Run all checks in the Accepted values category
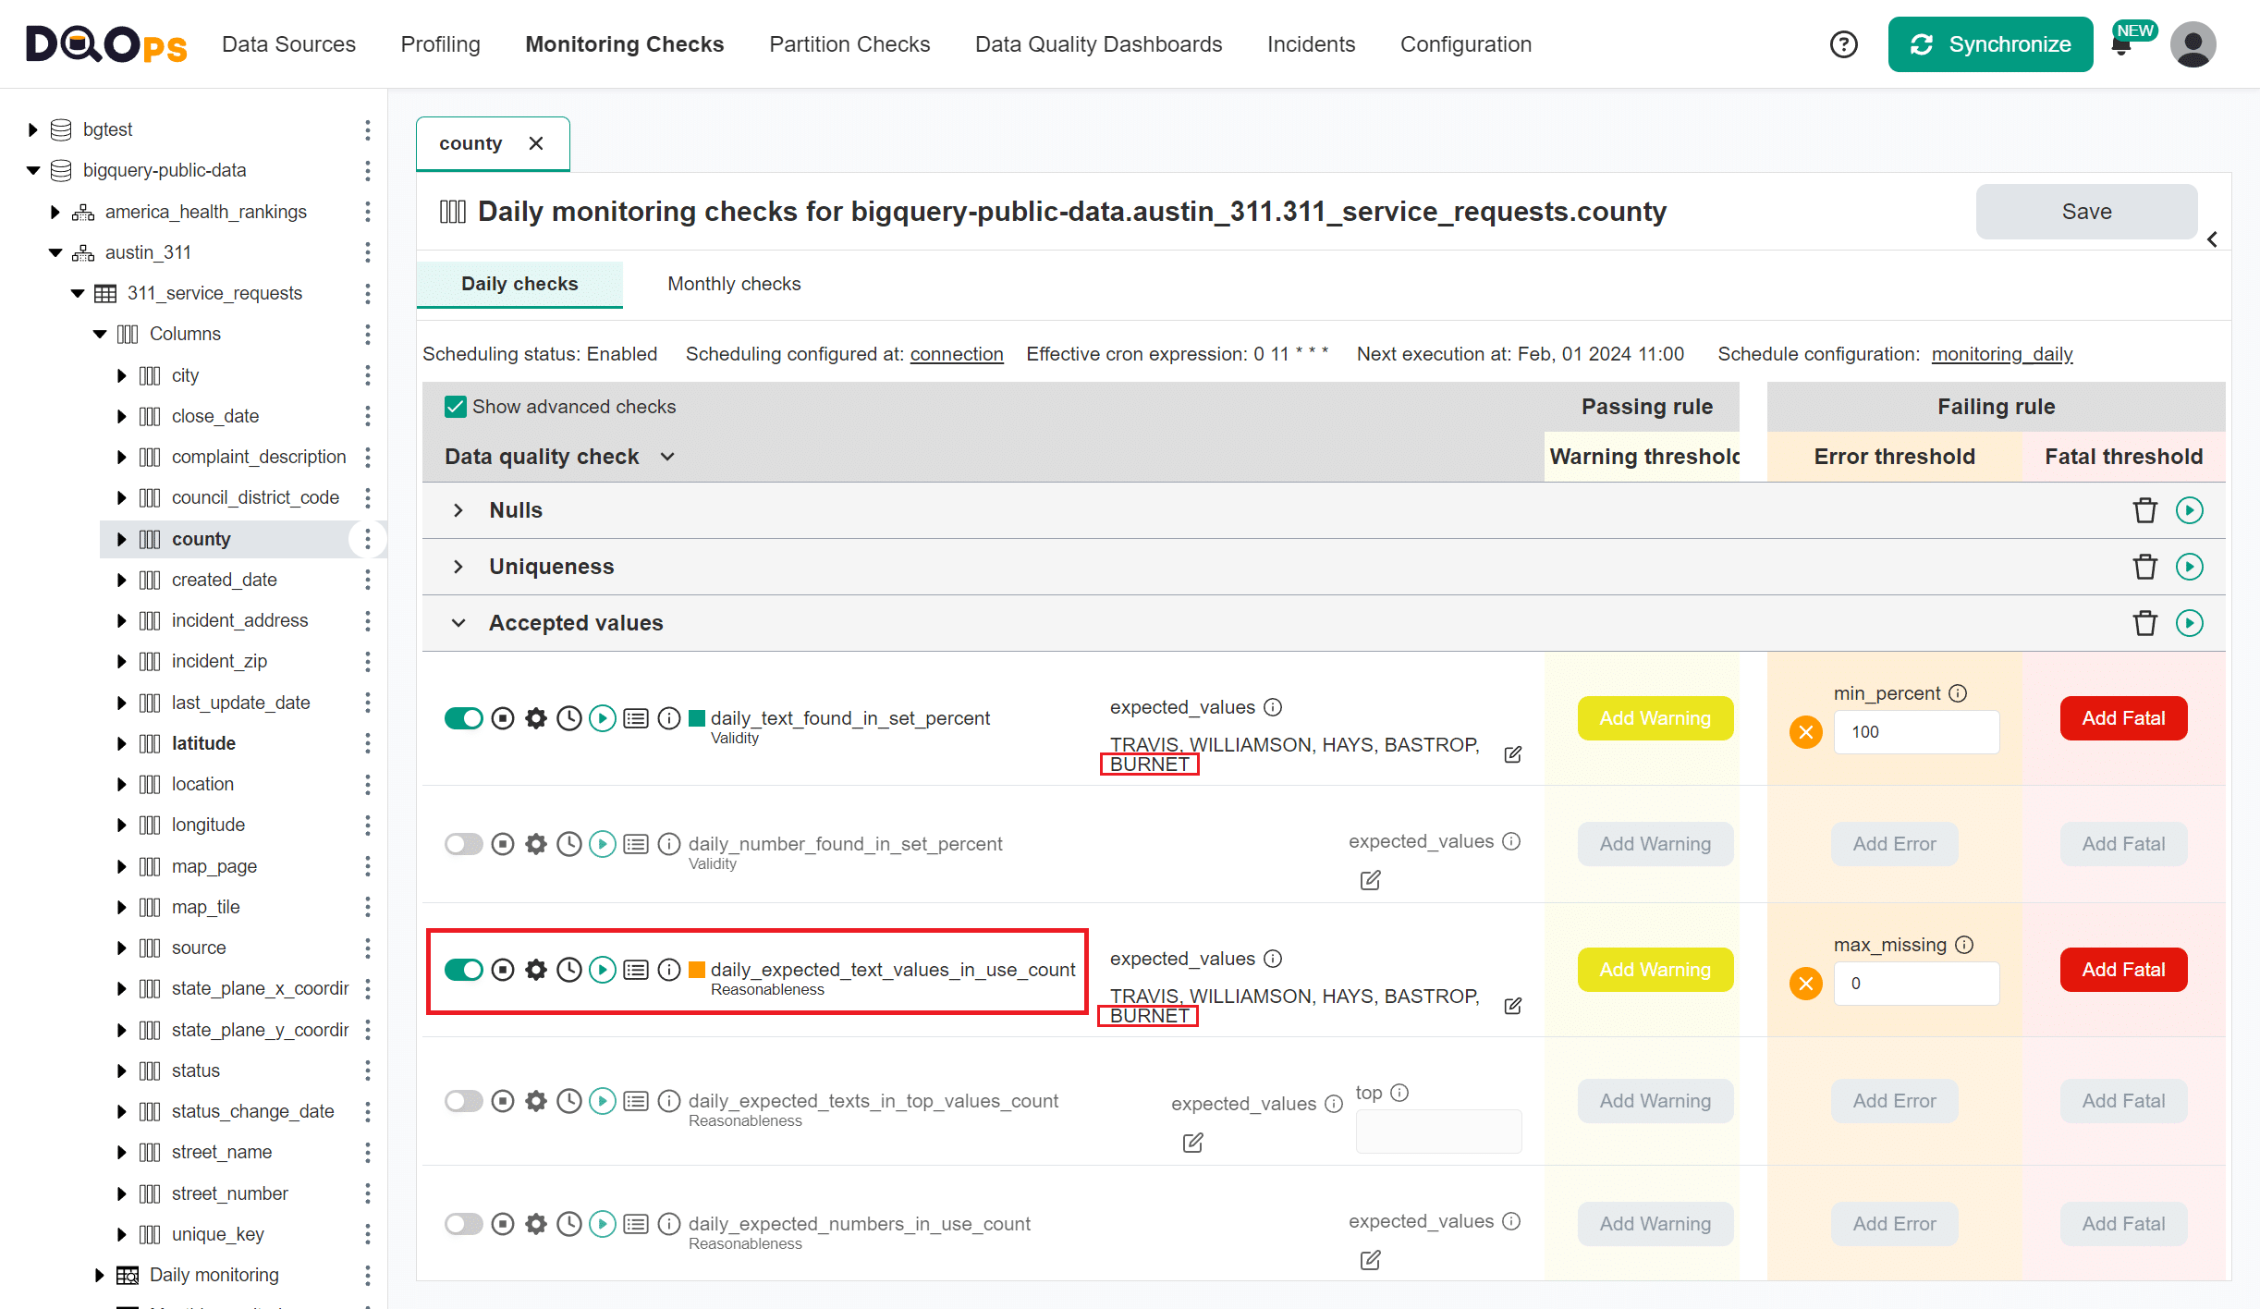2260x1309 pixels. point(2189,622)
